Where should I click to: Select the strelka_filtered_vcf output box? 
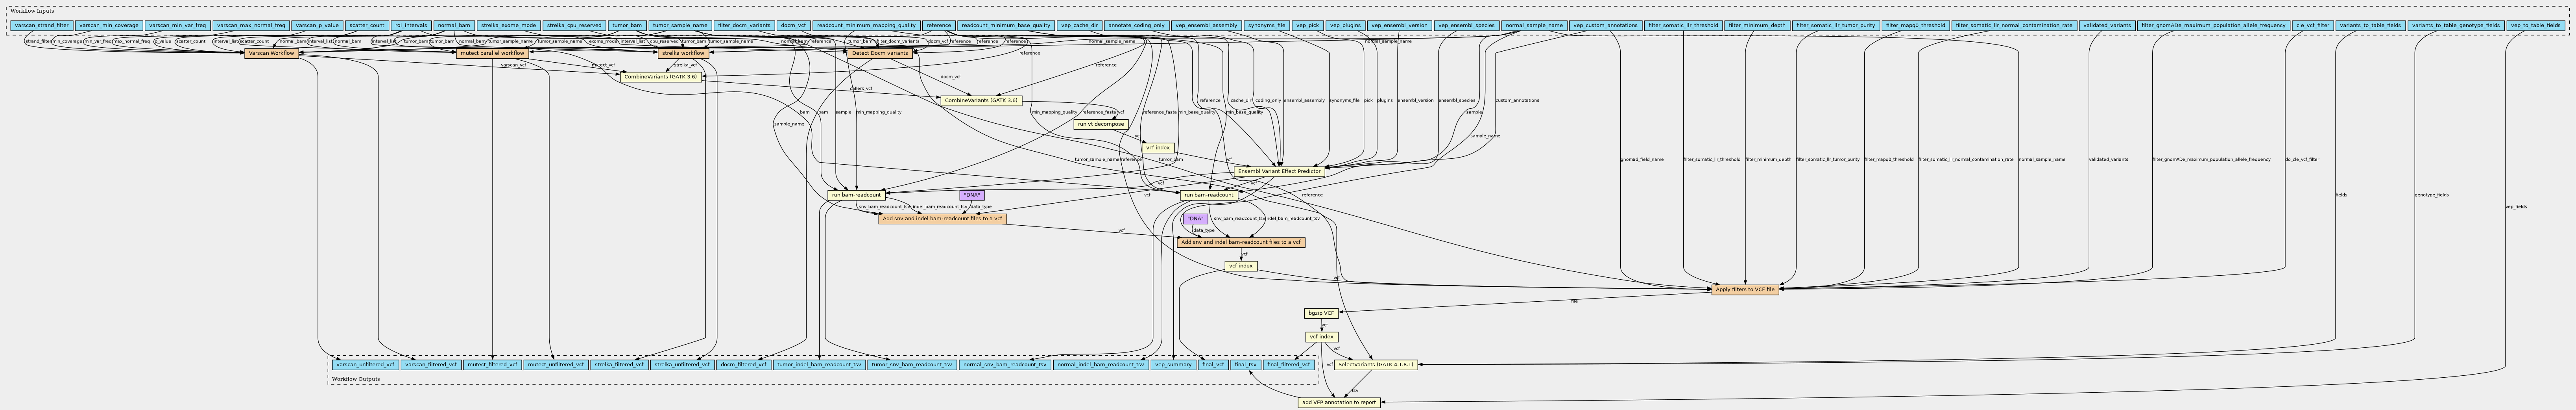click(x=619, y=365)
